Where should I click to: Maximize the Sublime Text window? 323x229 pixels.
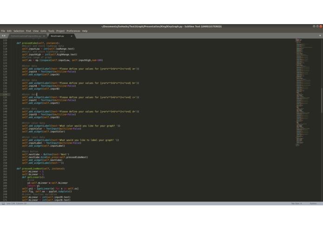coord(317,26)
